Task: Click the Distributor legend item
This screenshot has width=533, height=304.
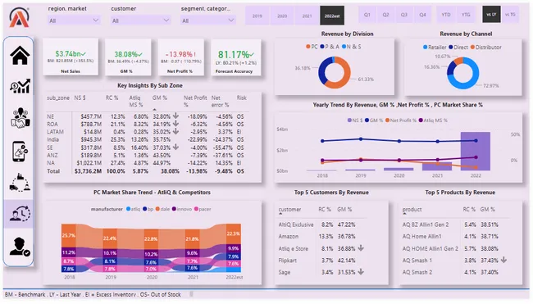Action: (485, 48)
